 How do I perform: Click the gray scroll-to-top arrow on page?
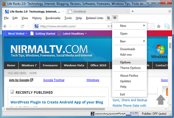click(161, 100)
